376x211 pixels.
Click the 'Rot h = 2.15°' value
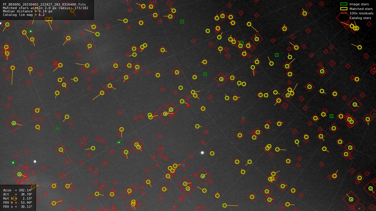click(18, 198)
